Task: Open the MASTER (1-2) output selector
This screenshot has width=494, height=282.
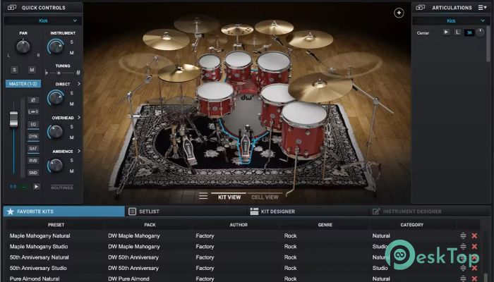Action: 23,84
